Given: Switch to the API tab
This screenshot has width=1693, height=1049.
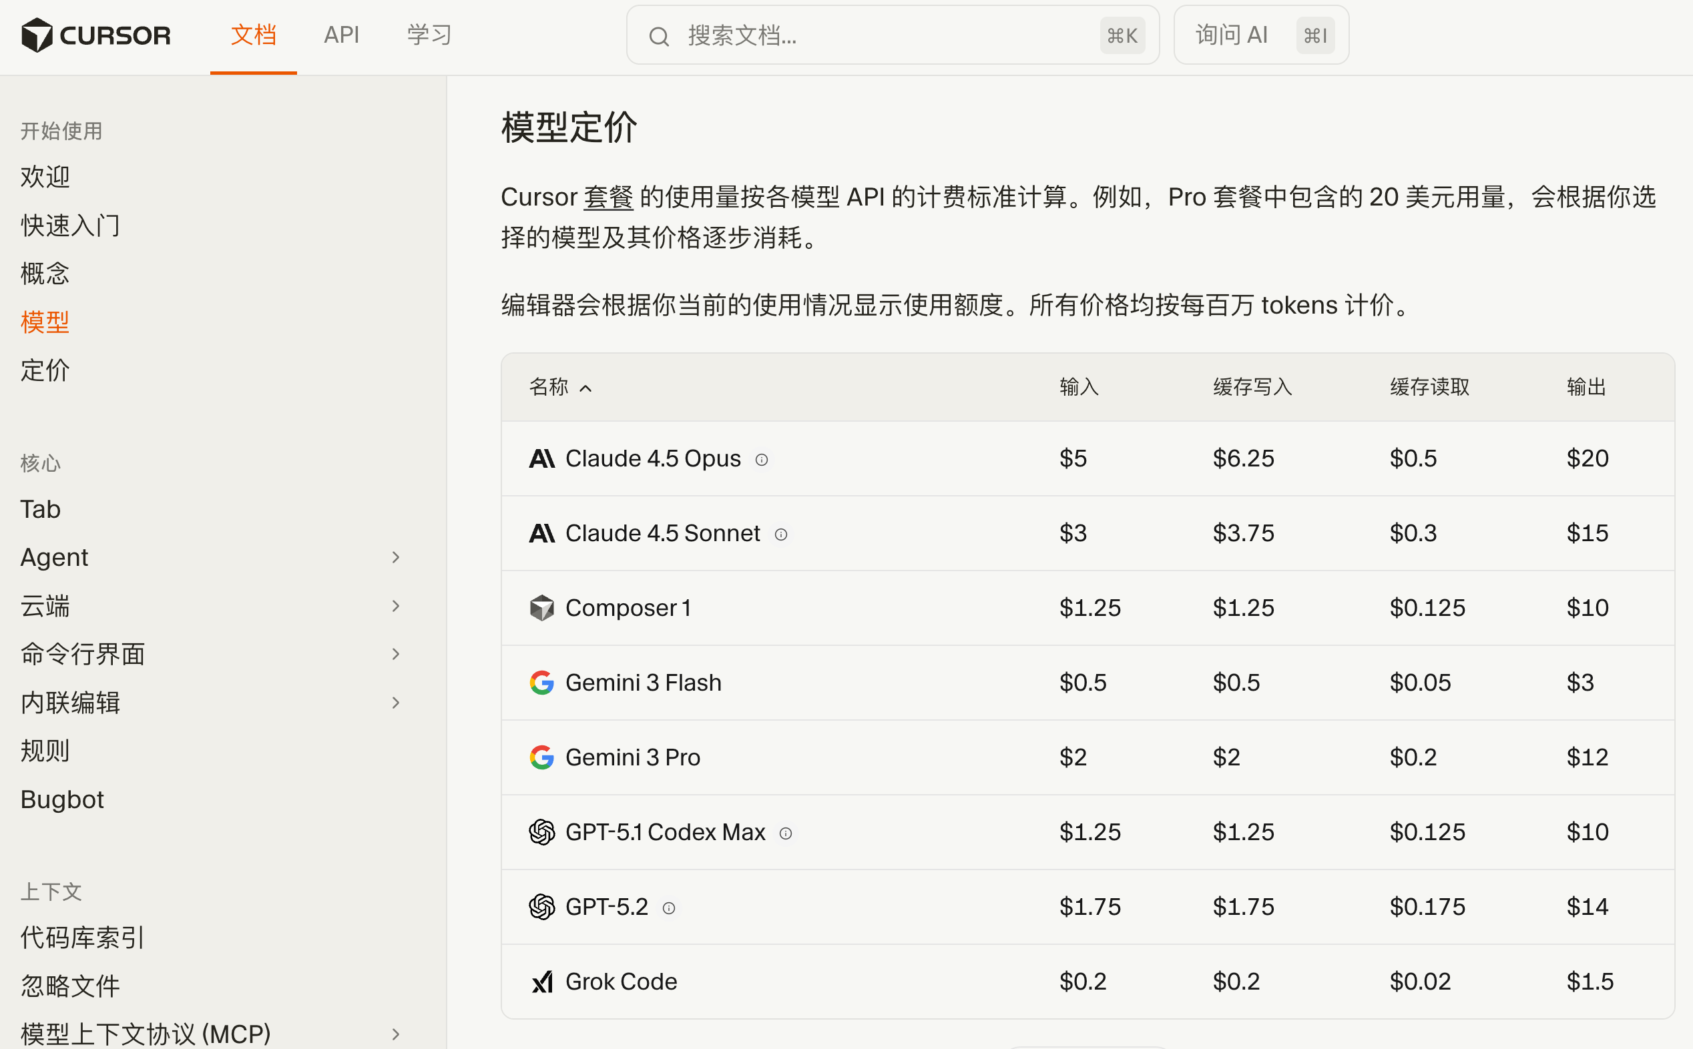Looking at the screenshot, I should (341, 35).
